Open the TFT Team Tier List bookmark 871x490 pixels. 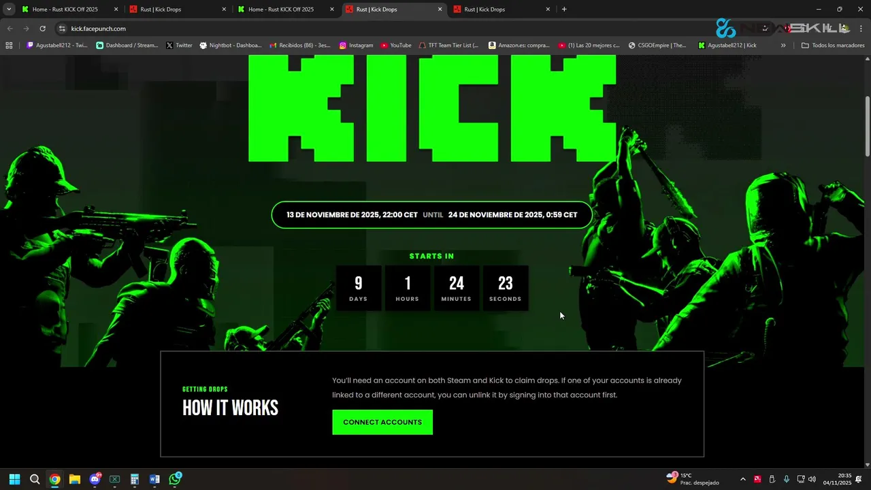pos(448,46)
